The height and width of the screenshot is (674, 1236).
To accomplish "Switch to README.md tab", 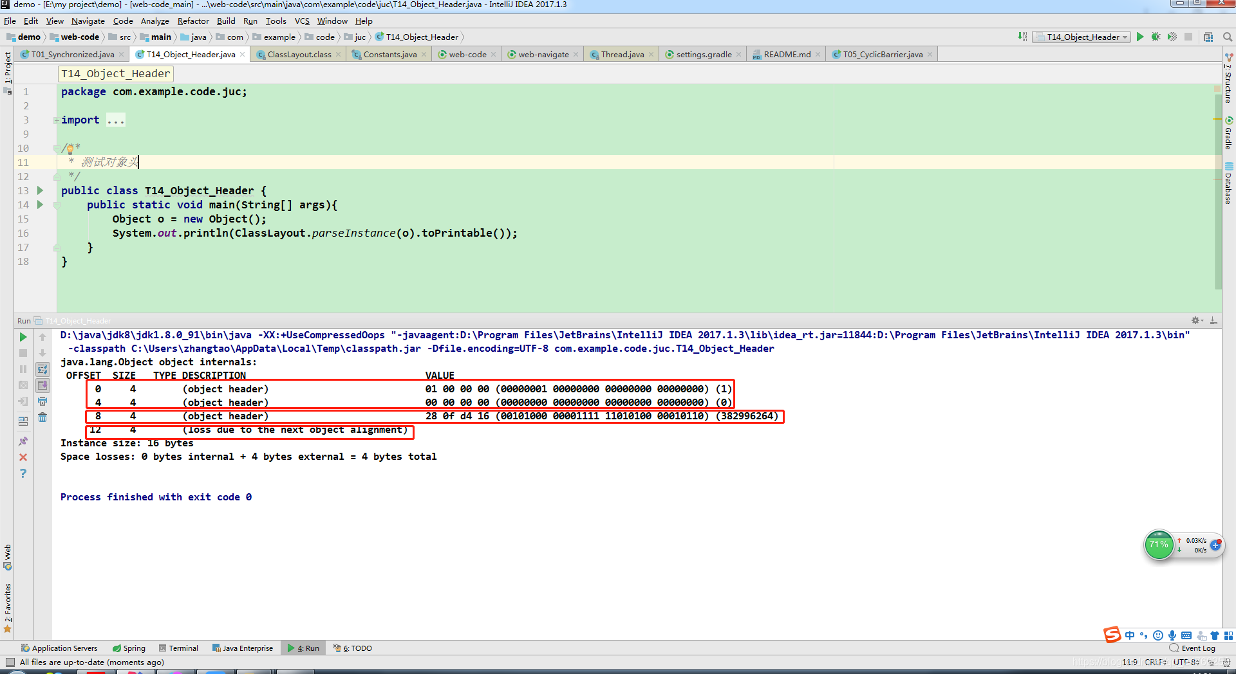I will (787, 55).
